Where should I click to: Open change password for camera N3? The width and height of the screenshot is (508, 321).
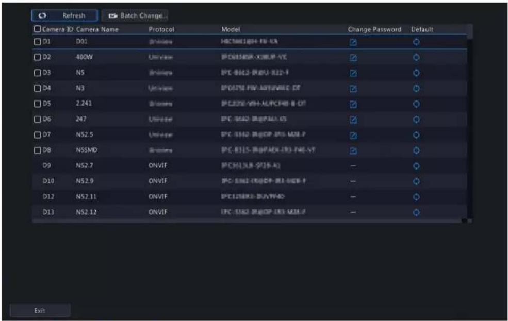(353, 89)
